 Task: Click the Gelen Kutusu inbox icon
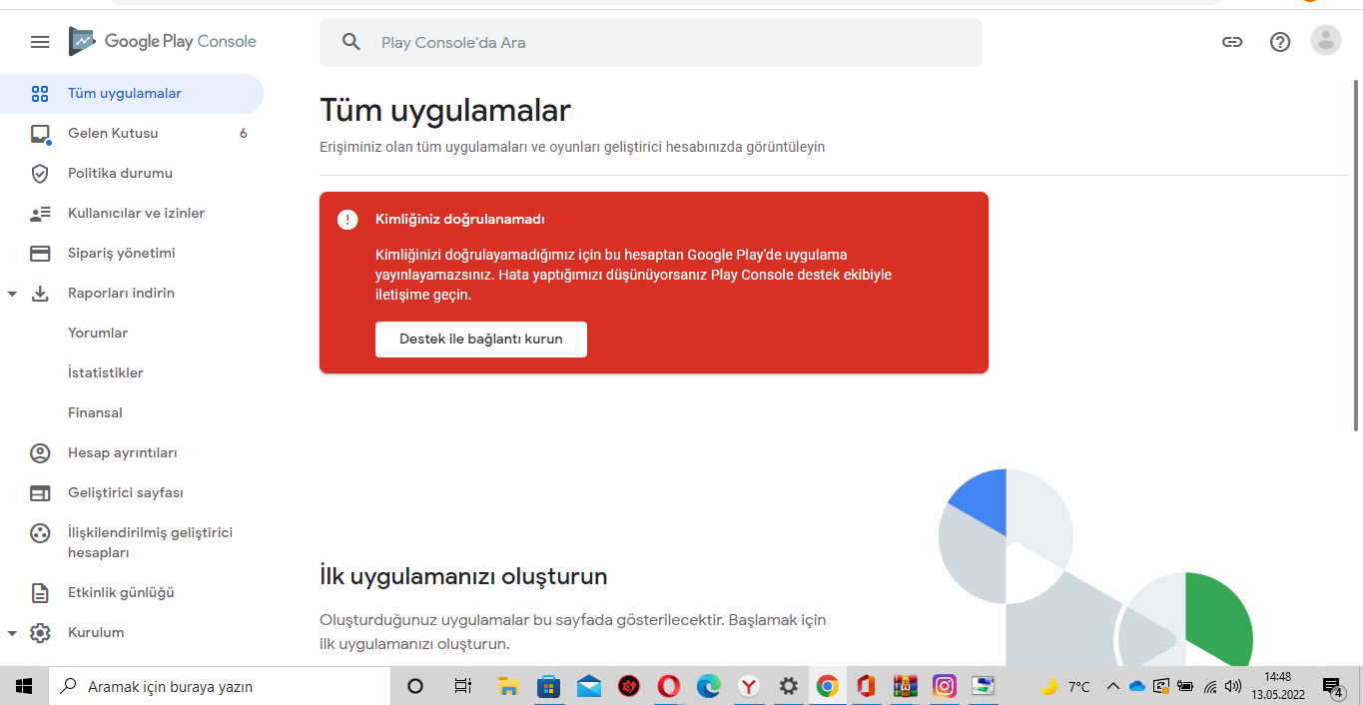(x=40, y=134)
